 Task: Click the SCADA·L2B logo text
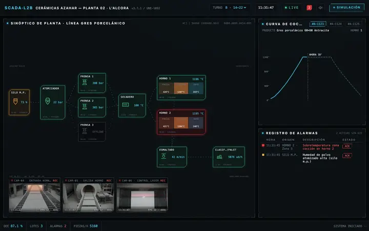pyautogui.click(x=18, y=8)
